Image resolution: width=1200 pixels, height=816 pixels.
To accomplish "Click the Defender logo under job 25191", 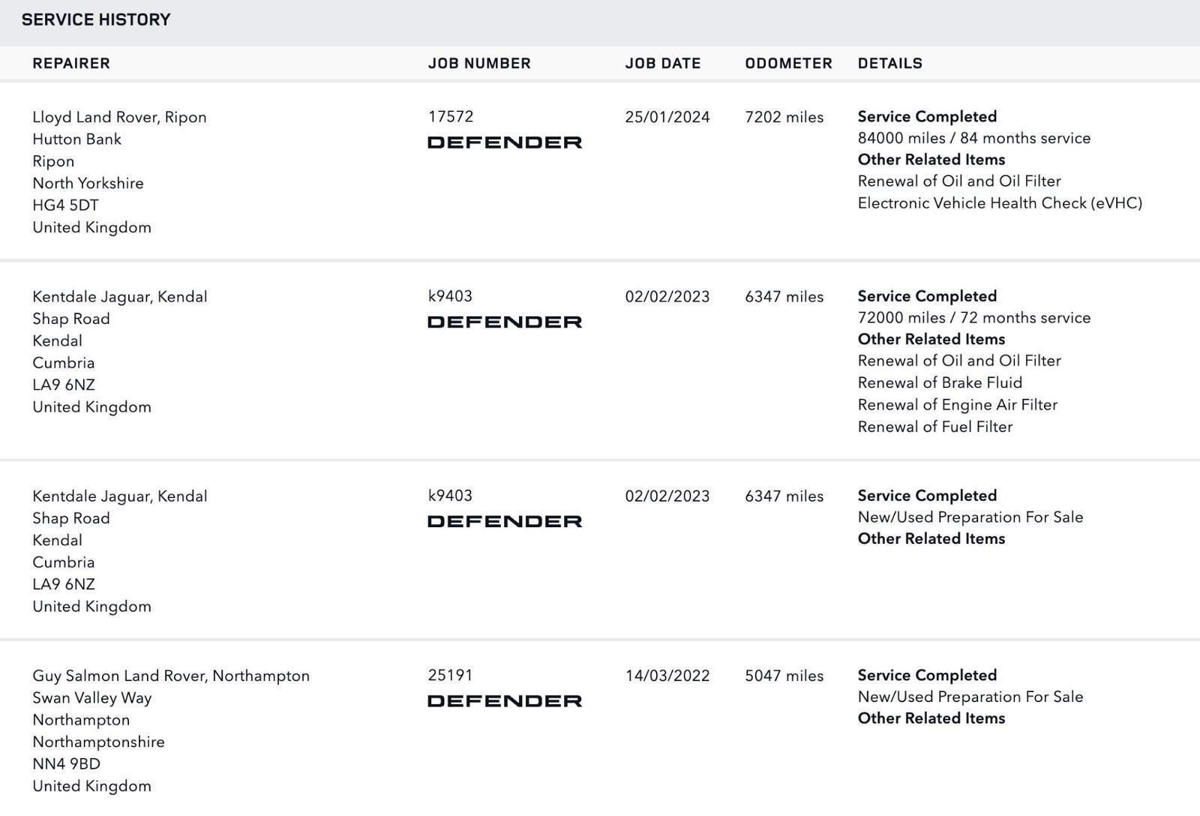I will 505,700.
